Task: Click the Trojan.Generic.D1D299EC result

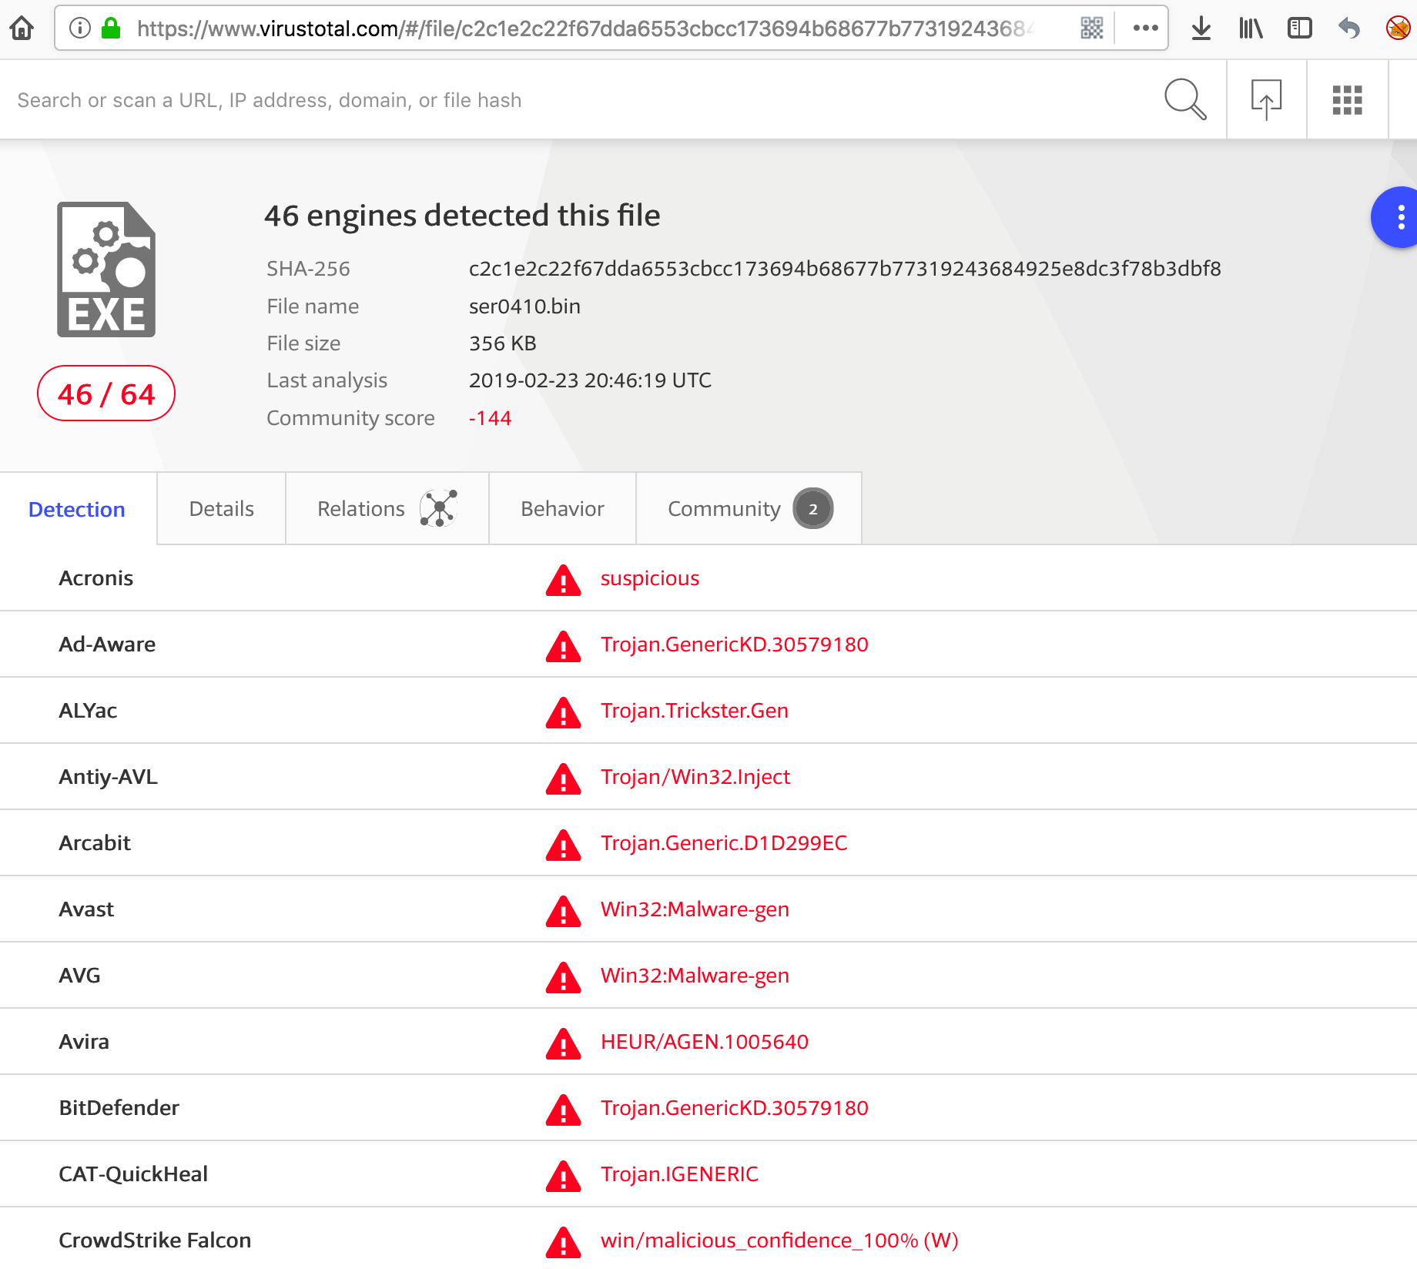Action: pos(724,842)
